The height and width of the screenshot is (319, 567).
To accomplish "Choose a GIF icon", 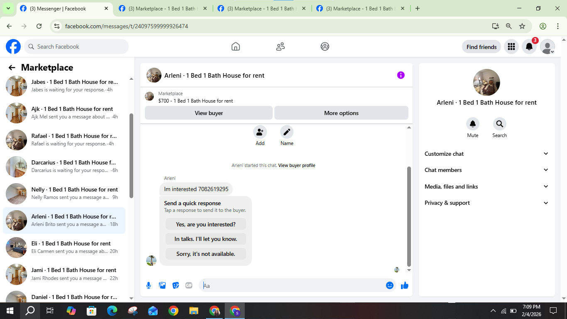I will pos(189,285).
